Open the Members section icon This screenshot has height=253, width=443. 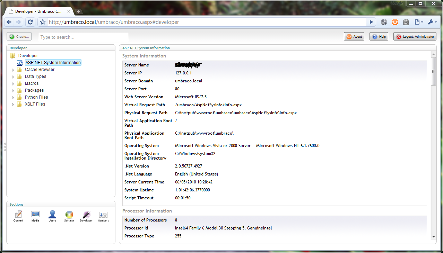tap(103, 215)
